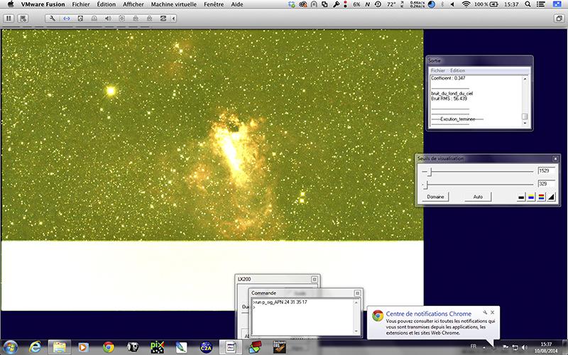
Task: Open the feather quill app in taskbar
Action: (182, 347)
